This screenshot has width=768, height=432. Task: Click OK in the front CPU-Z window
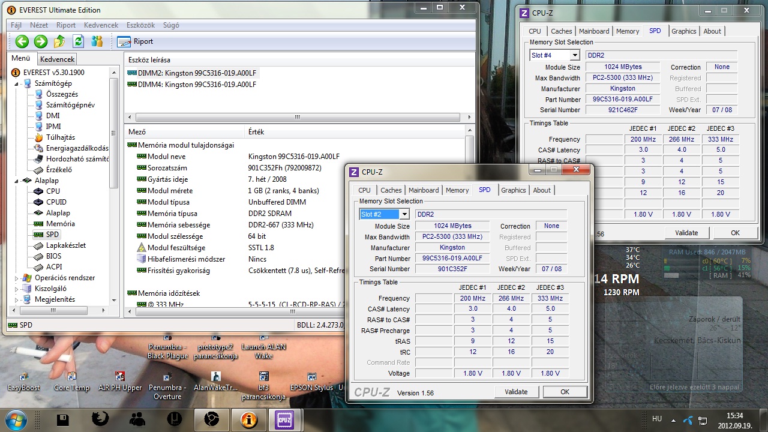click(565, 392)
